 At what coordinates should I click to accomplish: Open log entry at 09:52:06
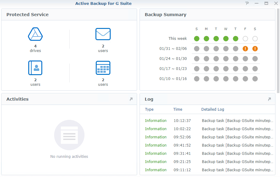pyautogui.click(x=208, y=137)
